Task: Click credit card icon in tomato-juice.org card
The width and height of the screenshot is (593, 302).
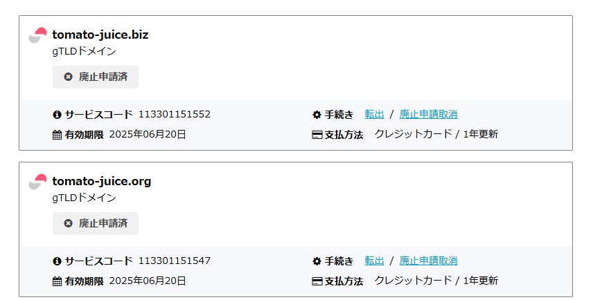Action: point(317,281)
